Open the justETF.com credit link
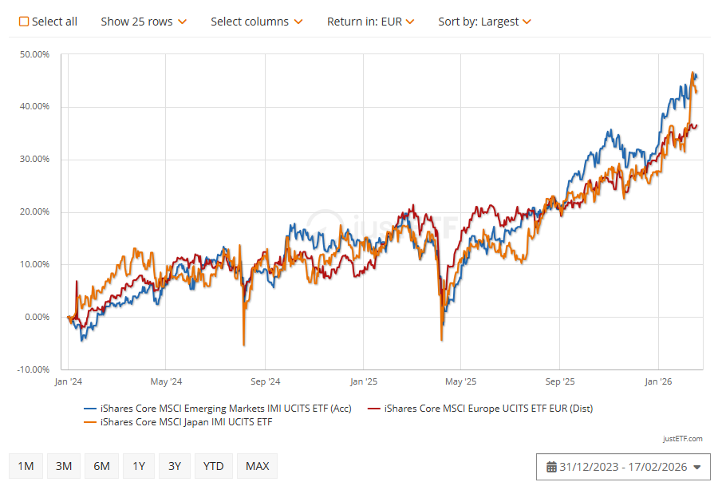This screenshot has width=714, height=482. coord(682,439)
